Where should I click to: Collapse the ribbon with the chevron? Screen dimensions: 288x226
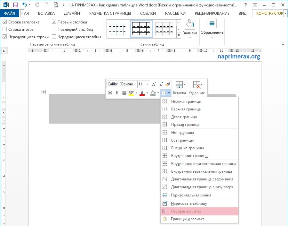coord(283,44)
